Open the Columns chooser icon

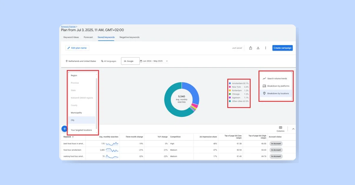pyautogui.click(x=280, y=128)
